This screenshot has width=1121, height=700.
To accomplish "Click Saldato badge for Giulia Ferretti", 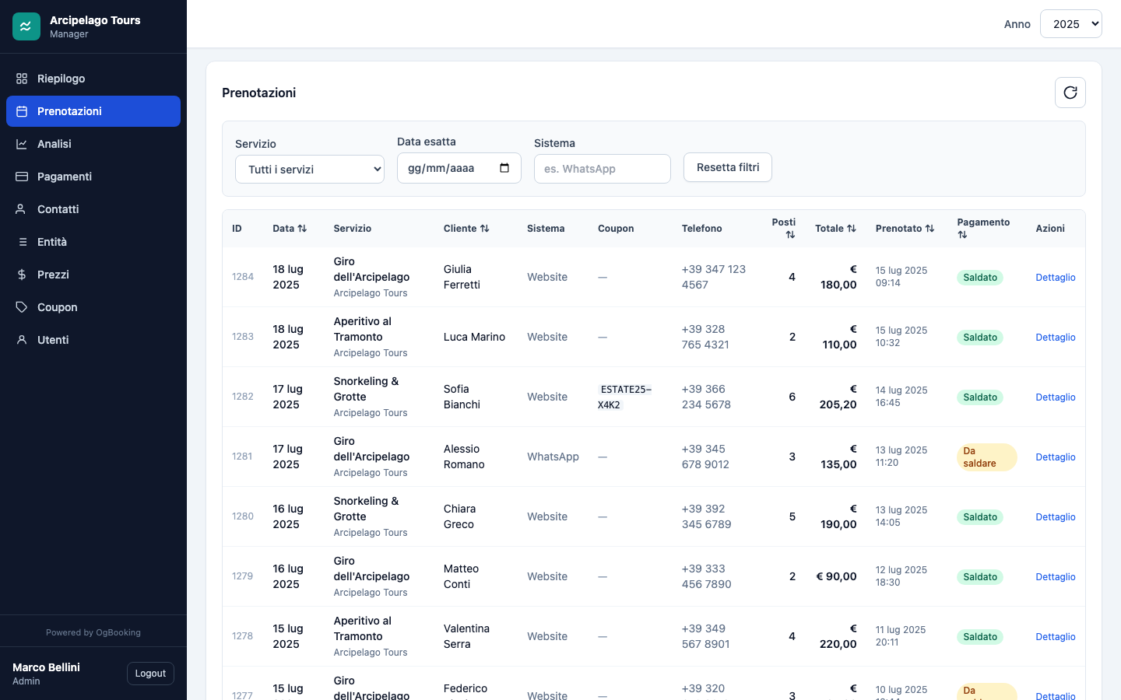I will tap(980, 278).
